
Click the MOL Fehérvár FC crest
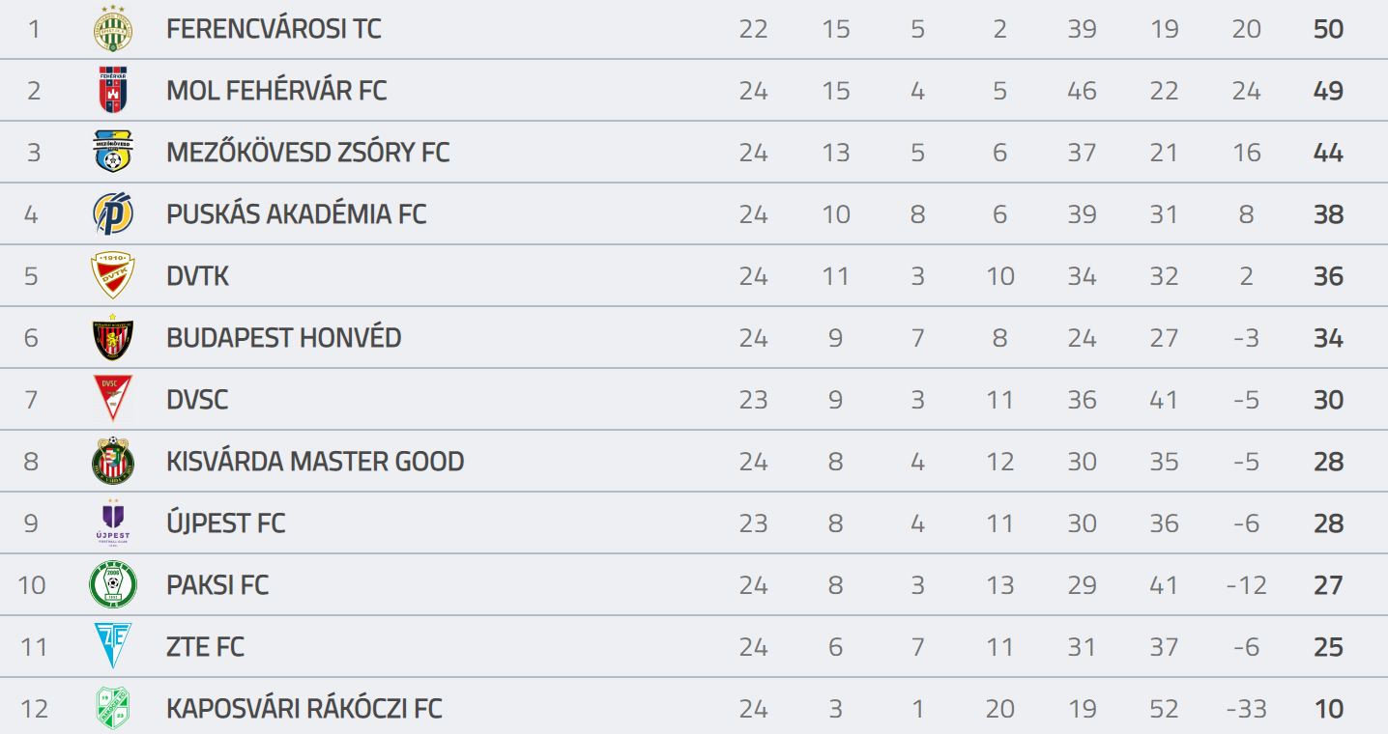click(113, 91)
